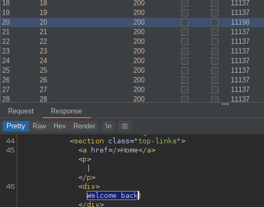
Task: Click status 200 in row 26
Action: click(x=139, y=80)
